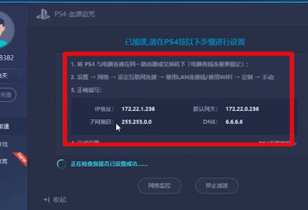Open the sidebar item with New badge
308x210 pixels.
[4, 161]
